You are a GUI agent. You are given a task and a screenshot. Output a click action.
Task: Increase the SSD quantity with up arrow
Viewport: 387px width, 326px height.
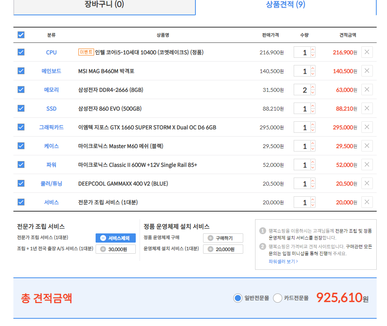313,106
